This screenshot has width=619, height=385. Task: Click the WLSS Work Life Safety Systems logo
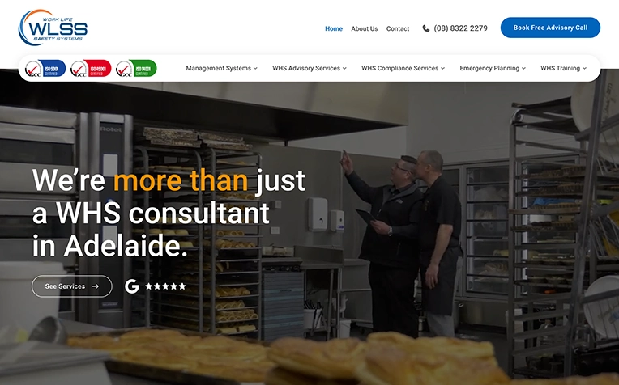pos(53,27)
